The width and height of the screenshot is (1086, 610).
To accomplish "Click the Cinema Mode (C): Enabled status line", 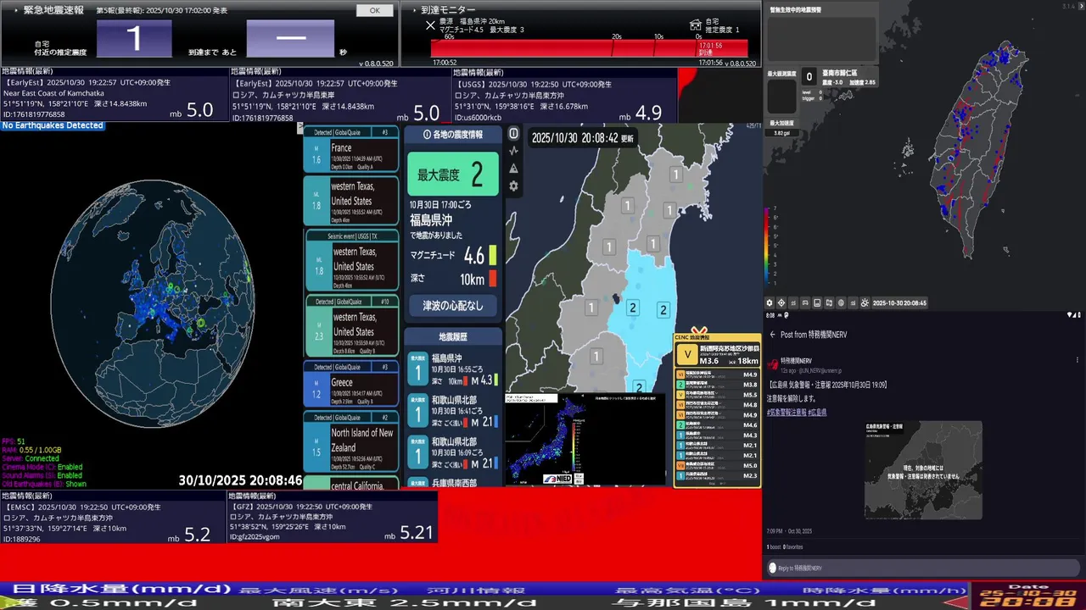I will (42, 467).
